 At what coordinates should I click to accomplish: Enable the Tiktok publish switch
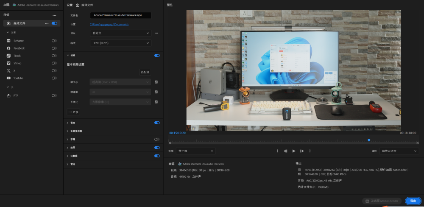(54, 56)
